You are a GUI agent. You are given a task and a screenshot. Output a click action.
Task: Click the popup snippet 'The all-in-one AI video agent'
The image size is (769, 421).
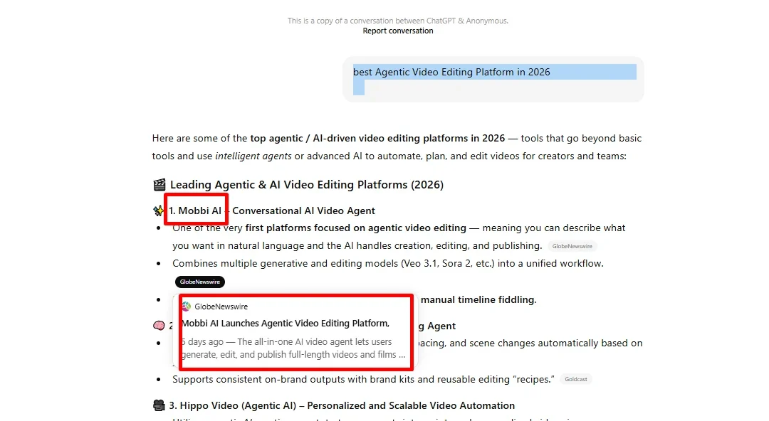click(x=293, y=348)
